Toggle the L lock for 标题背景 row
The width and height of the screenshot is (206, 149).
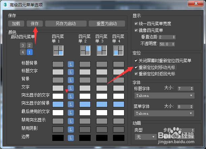(71, 64)
